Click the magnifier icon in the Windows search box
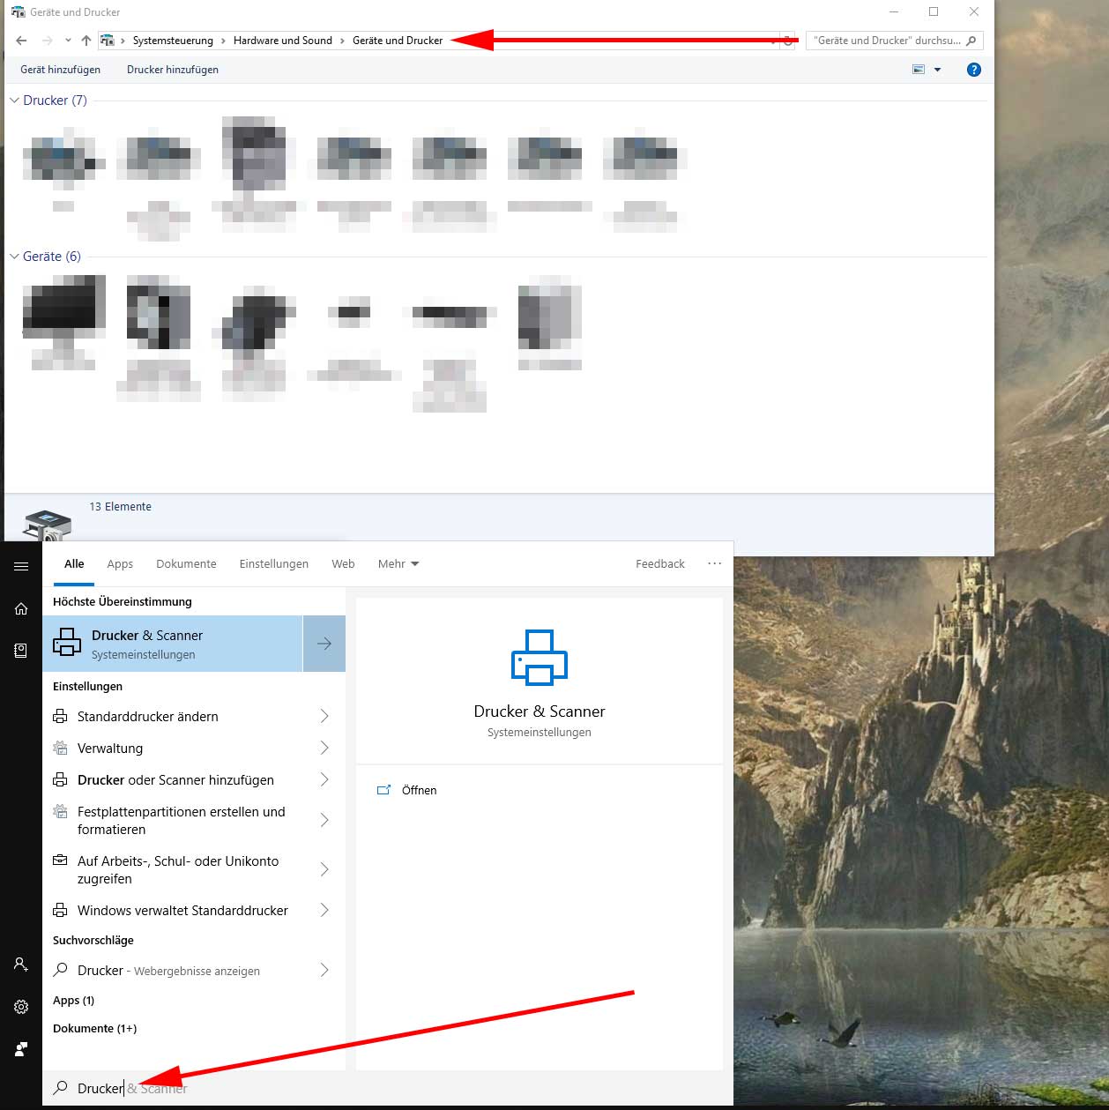 pos(61,1089)
